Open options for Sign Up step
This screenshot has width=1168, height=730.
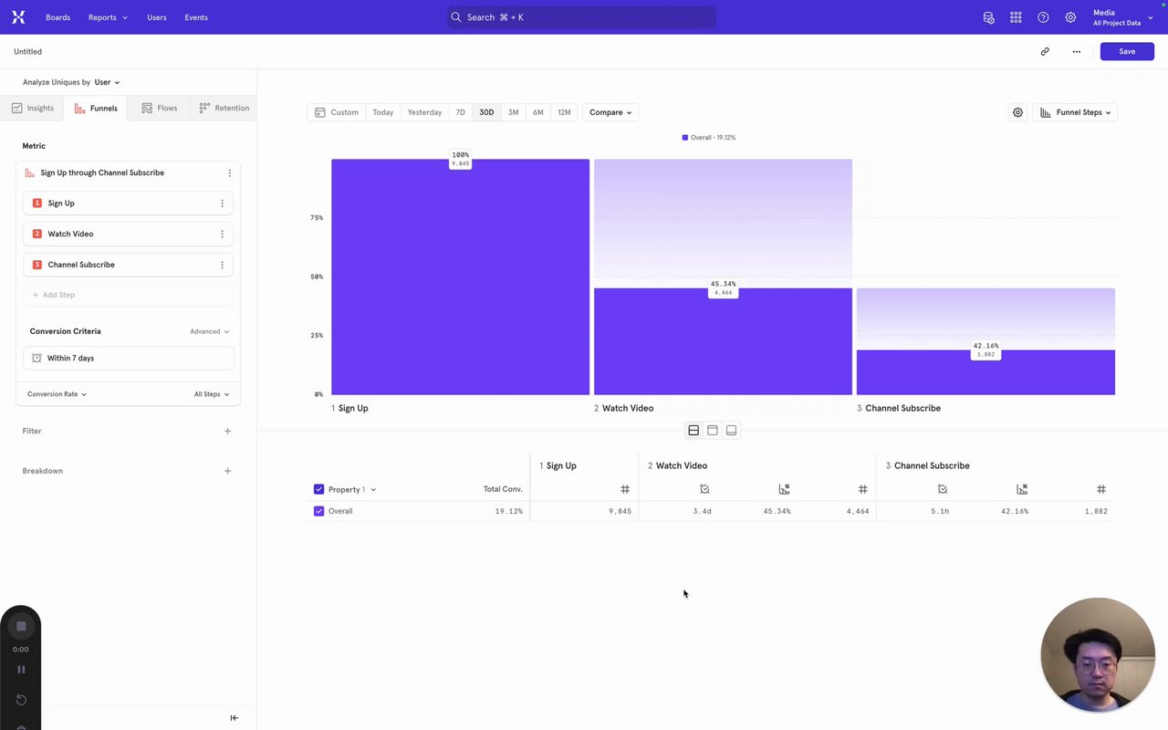(222, 203)
